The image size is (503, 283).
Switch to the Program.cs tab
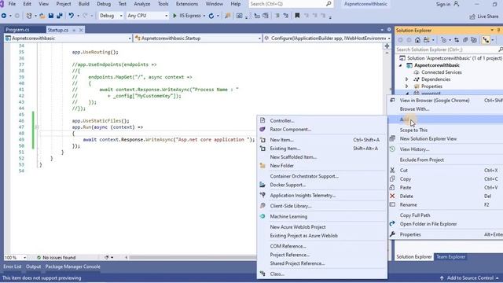click(x=17, y=30)
